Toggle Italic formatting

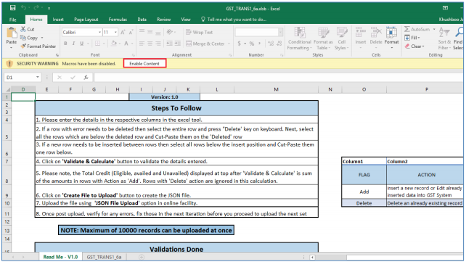click(73, 44)
